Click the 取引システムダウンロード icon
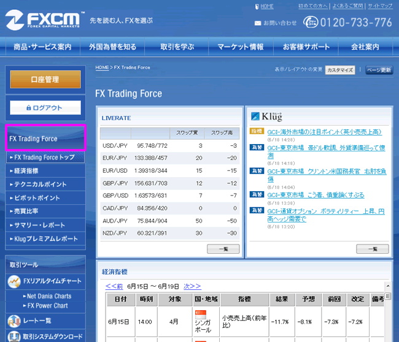The height and width of the screenshot is (342, 399). pos(14,336)
